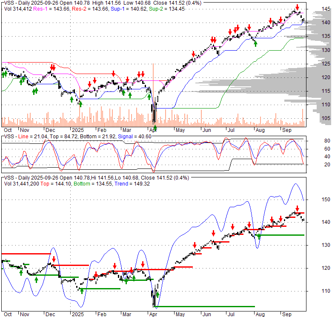332x317 pixels.
Task: Select the Dec month label on bottom chart axis
Action: pos(50,314)
